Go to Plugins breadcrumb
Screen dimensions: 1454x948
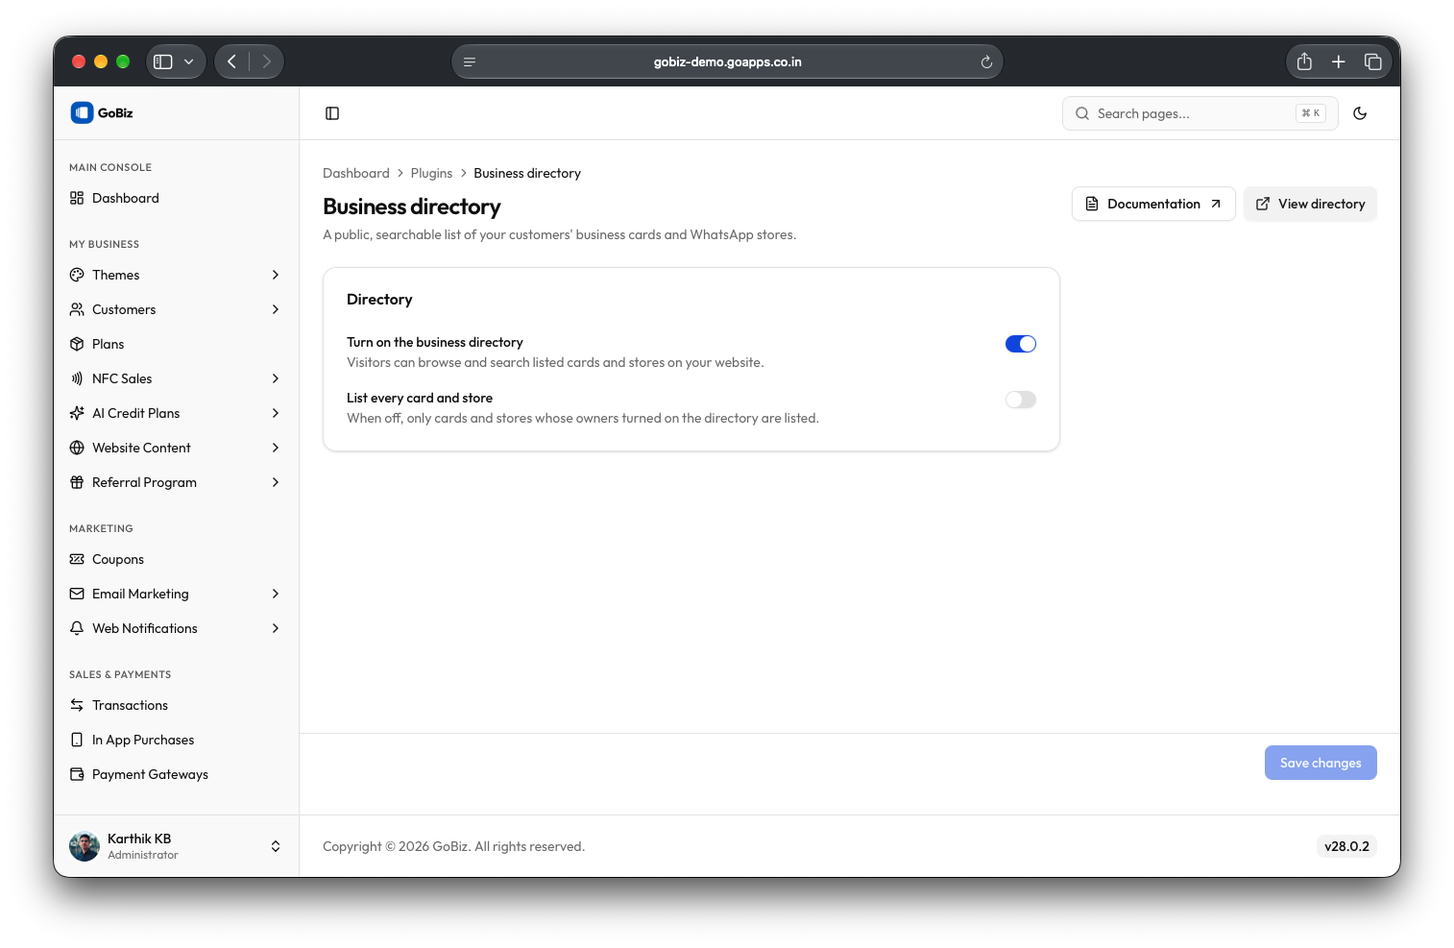tap(431, 173)
